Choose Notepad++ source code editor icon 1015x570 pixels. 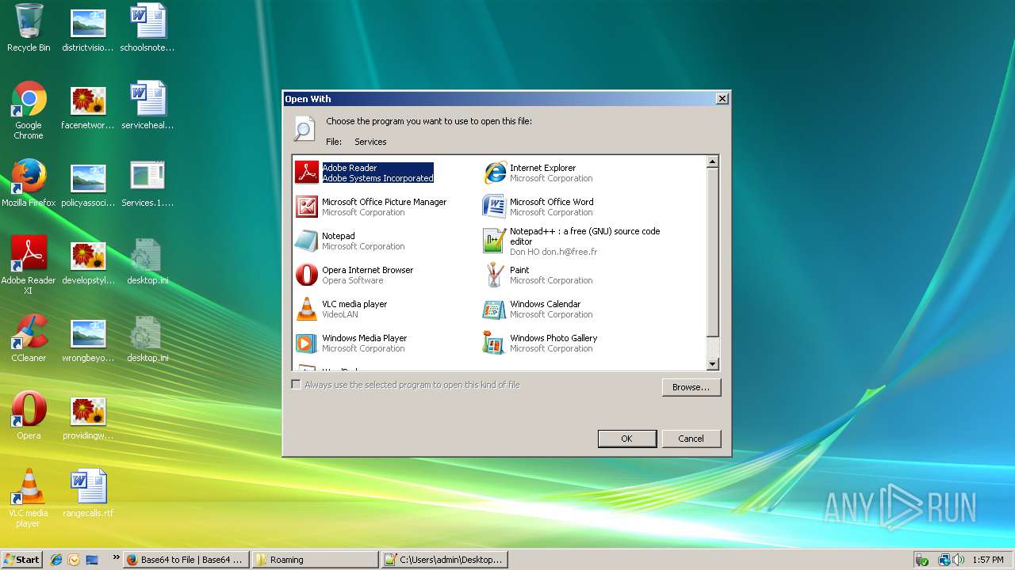pos(495,241)
